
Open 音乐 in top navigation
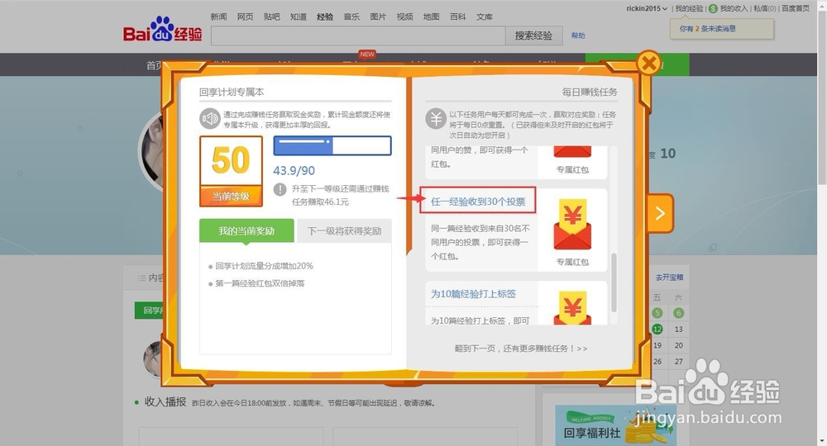coord(351,17)
